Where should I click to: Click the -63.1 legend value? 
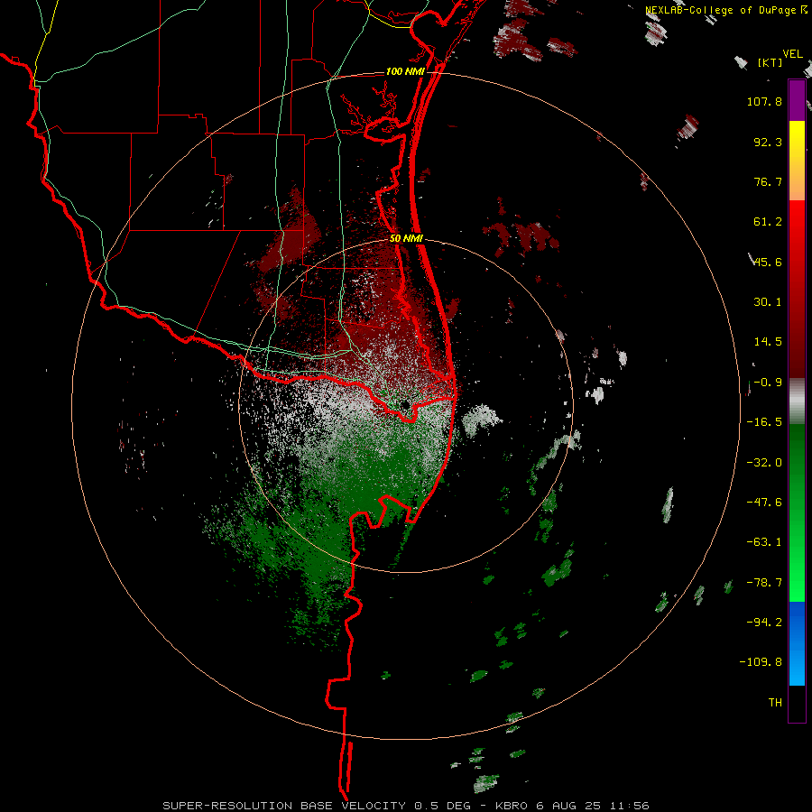point(764,542)
